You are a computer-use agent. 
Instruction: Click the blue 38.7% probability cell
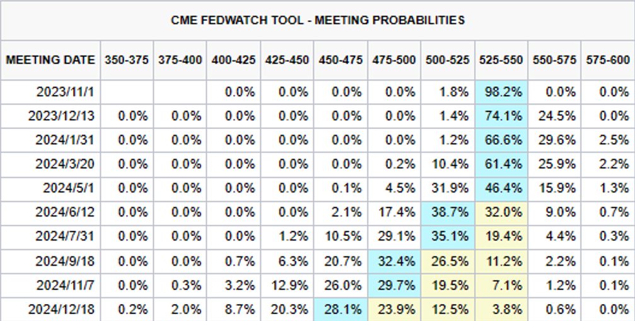click(448, 212)
